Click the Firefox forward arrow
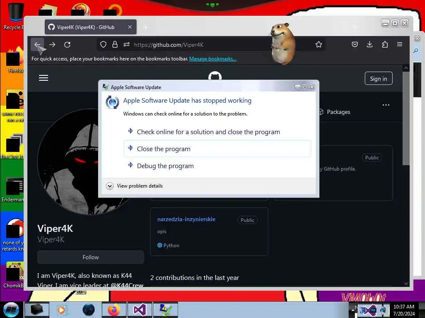This screenshot has height=318, width=425. coord(52,45)
